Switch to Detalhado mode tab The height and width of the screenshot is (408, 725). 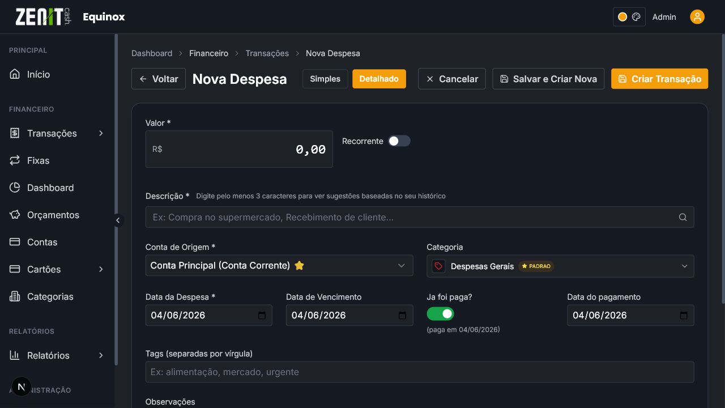click(x=379, y=79)
